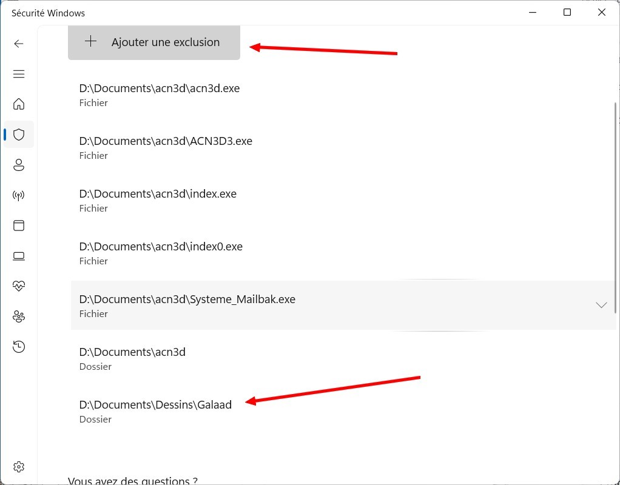Click the back arrow icon

tap(19, 44)
